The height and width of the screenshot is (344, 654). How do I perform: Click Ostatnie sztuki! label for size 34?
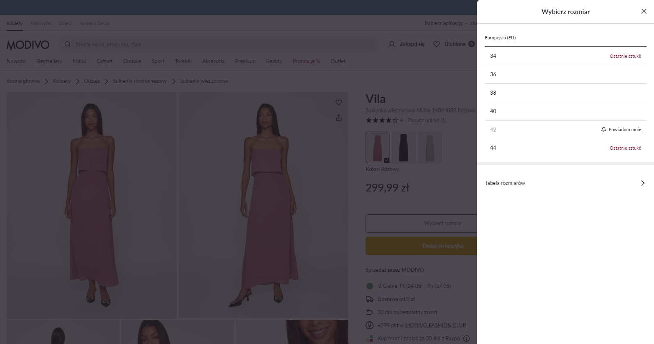coord(625,56)
